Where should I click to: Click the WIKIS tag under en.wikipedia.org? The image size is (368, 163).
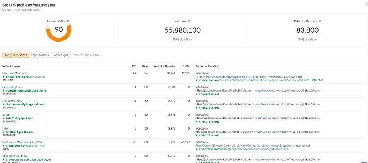[x=11, y=80]
